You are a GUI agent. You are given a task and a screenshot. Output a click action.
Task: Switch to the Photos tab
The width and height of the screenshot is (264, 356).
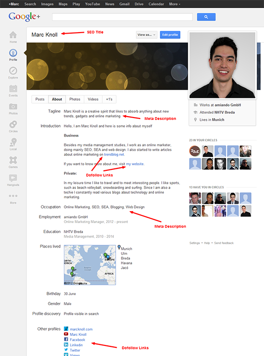(75, 99)
